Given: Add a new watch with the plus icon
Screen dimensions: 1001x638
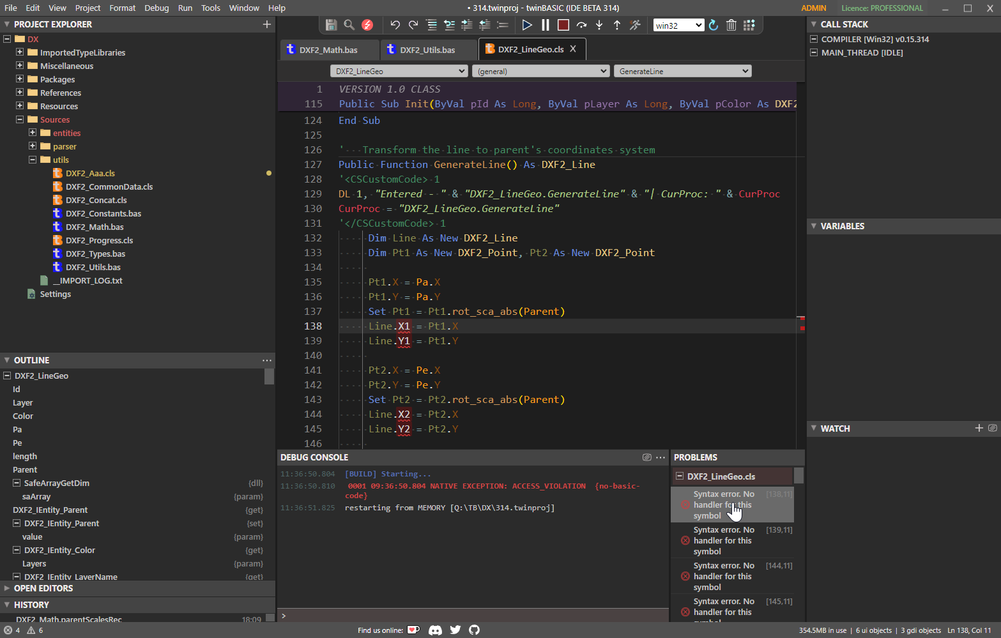Looking at the screenshot, I should [979, 429].
